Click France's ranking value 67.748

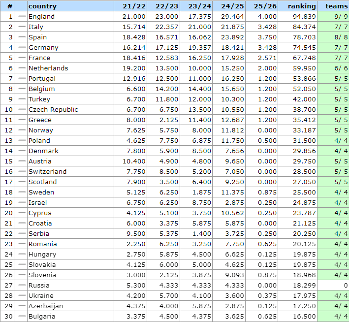tap(304, 58)
